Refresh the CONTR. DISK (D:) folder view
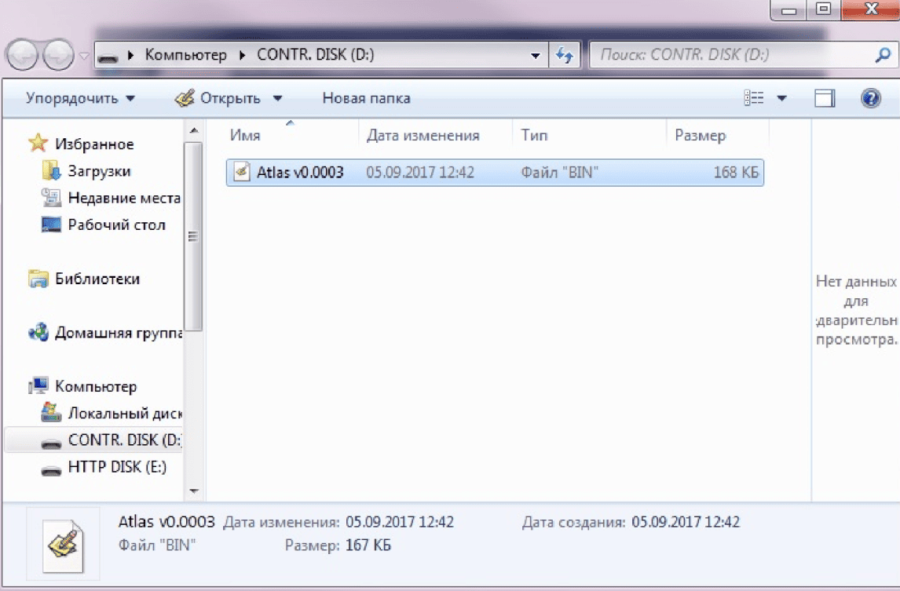This screenshot has width=900, height=591. (565, 55)
